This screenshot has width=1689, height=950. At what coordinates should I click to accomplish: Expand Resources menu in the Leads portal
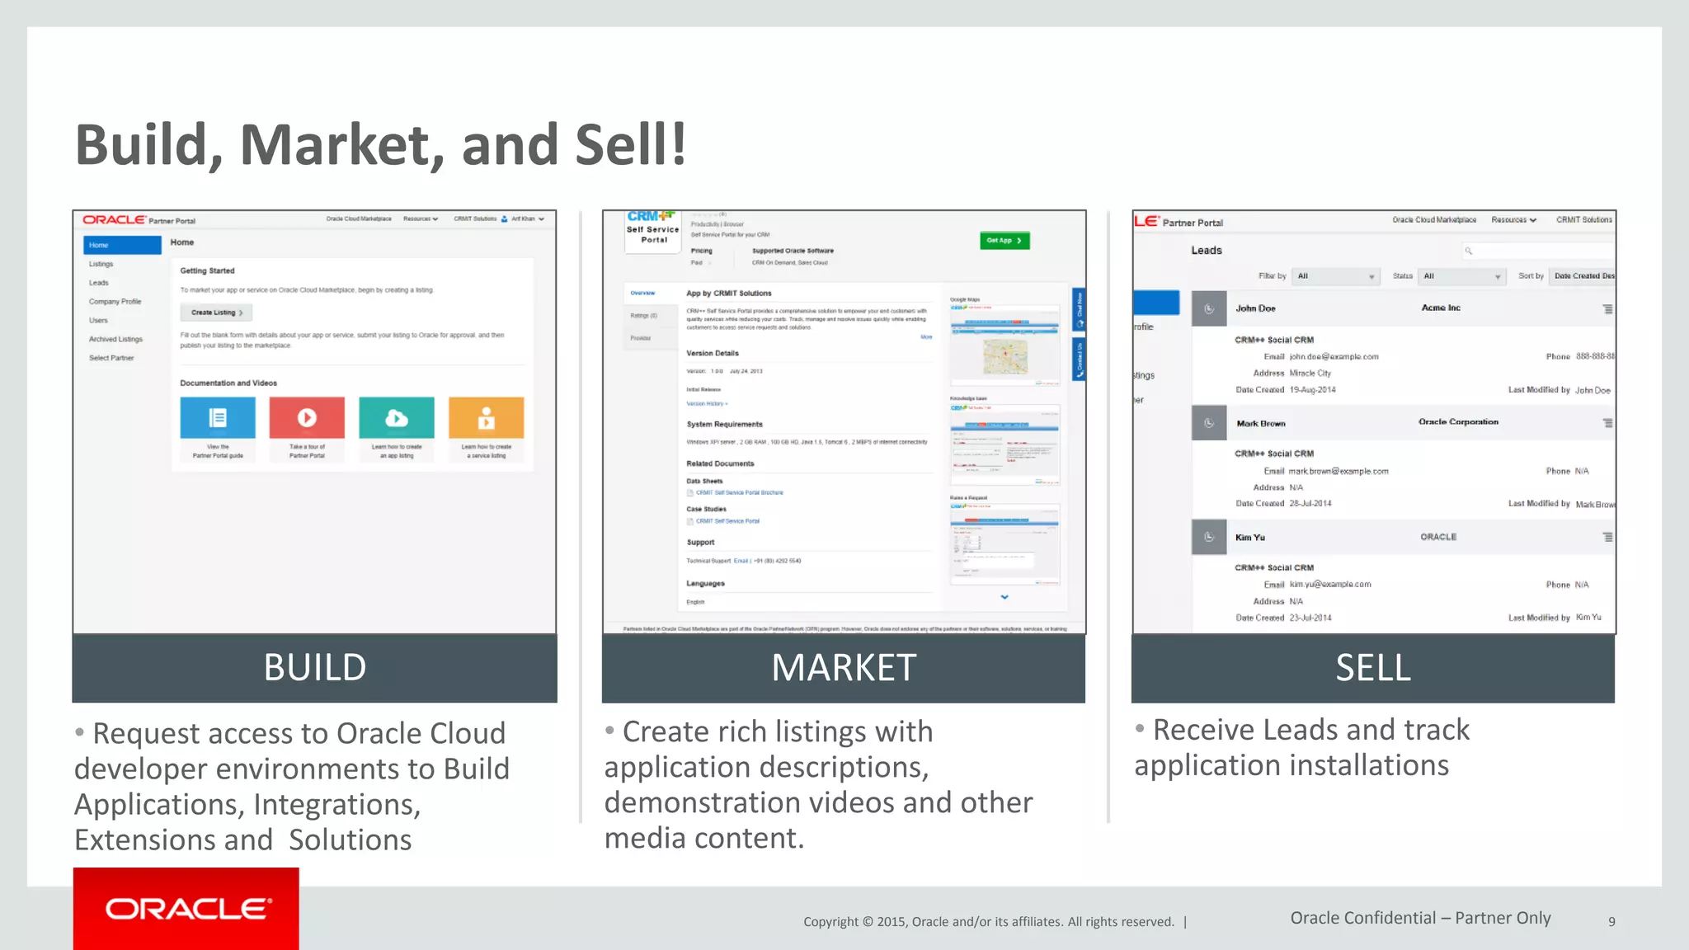tap(1514, 220)
